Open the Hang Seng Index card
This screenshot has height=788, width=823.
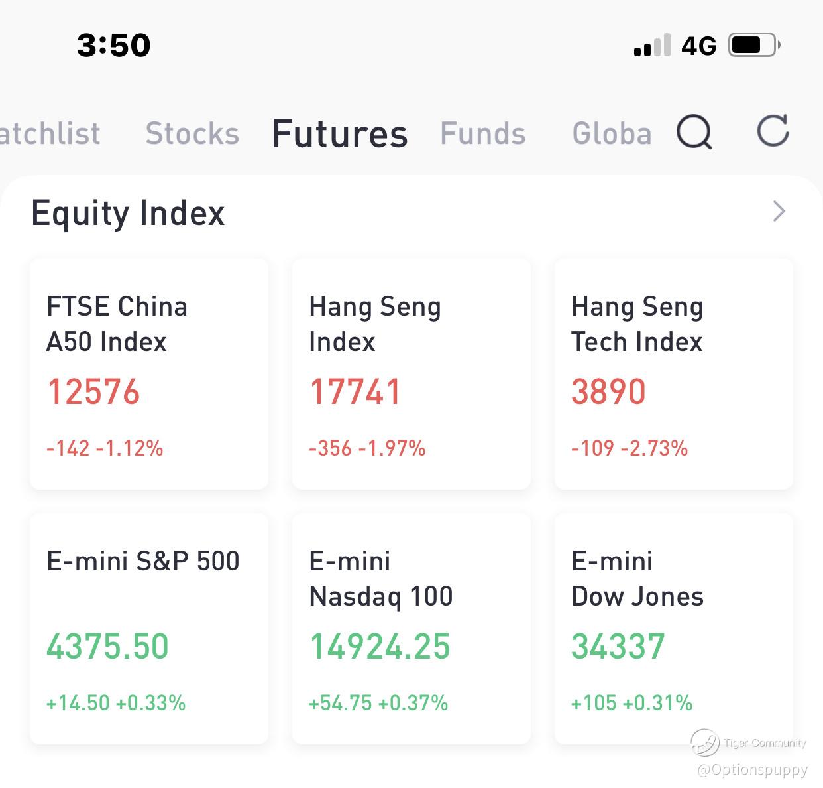411,374
